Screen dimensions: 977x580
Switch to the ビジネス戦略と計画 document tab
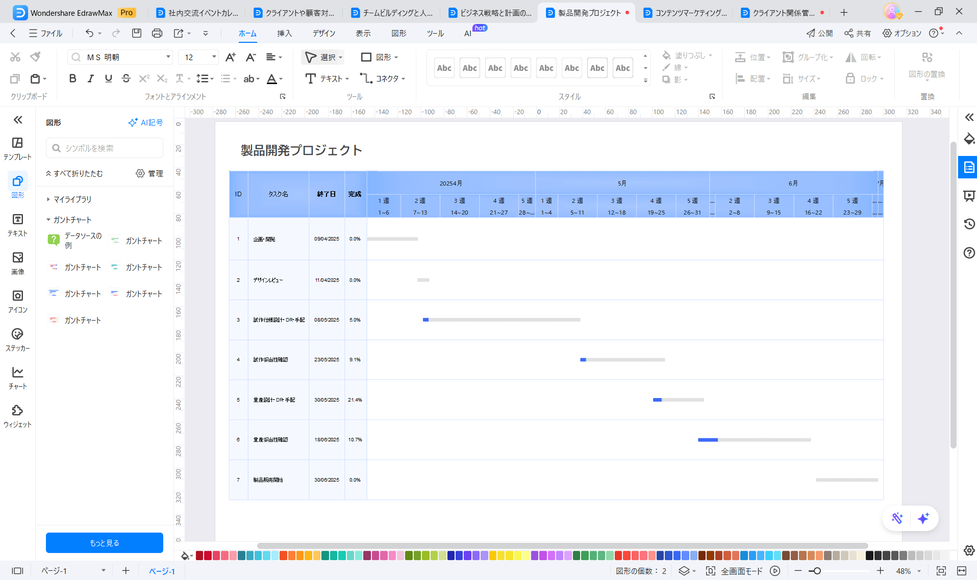489,13
